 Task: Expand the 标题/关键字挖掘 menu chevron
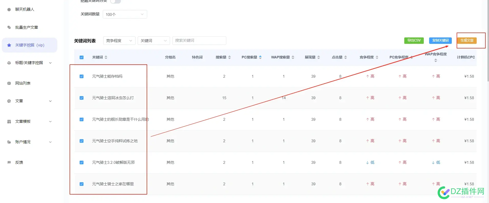(x=50, y=63)
